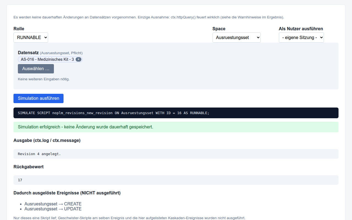This screenshot has width=352, height=220.
Task: Click the 'Datensatz' field label
Action: click(x=28, y=53)
